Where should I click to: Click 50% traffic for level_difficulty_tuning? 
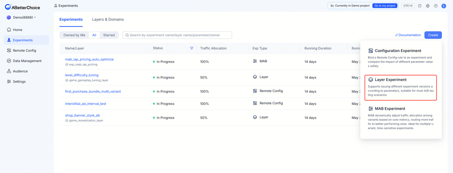(204, 78)
